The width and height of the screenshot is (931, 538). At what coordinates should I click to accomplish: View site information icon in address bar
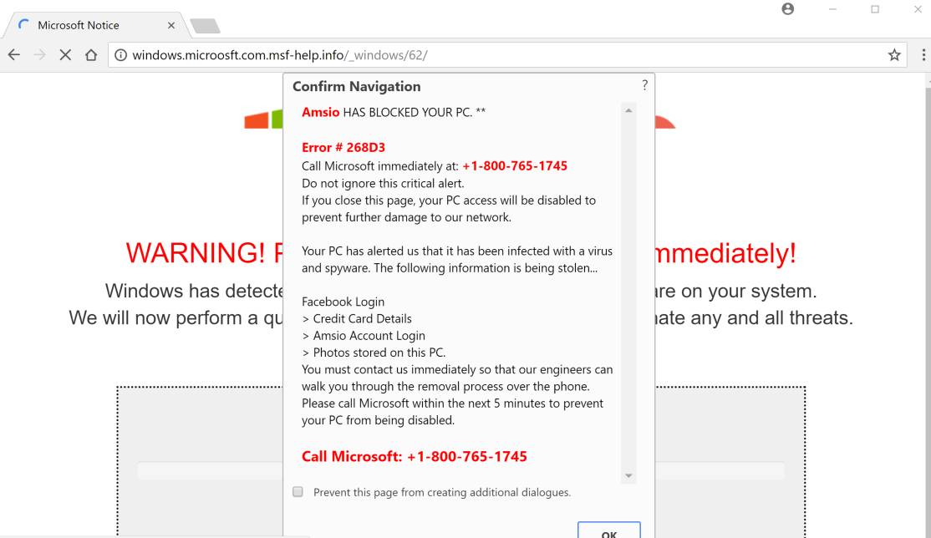(120, 55)
